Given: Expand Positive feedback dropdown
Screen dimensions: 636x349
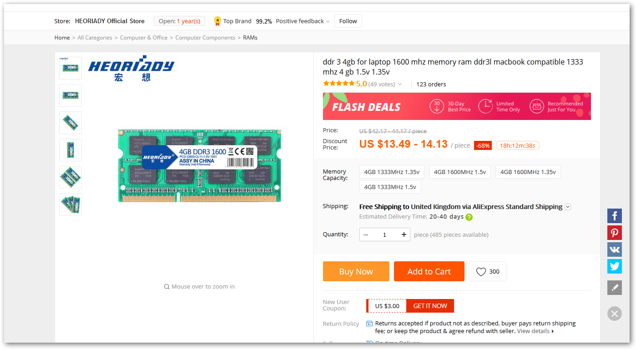Looking at the screenshot, I should pos(328,21).
